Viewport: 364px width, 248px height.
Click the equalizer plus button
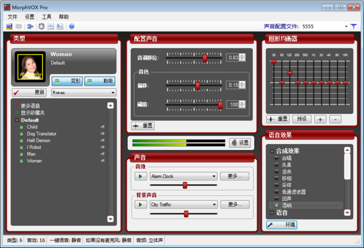point(320,119)
